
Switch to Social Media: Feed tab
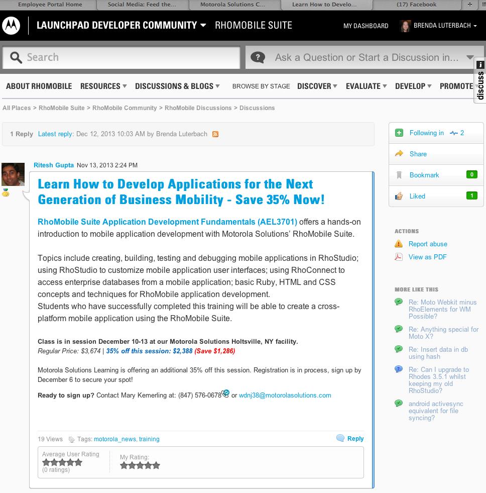[142, 5]
